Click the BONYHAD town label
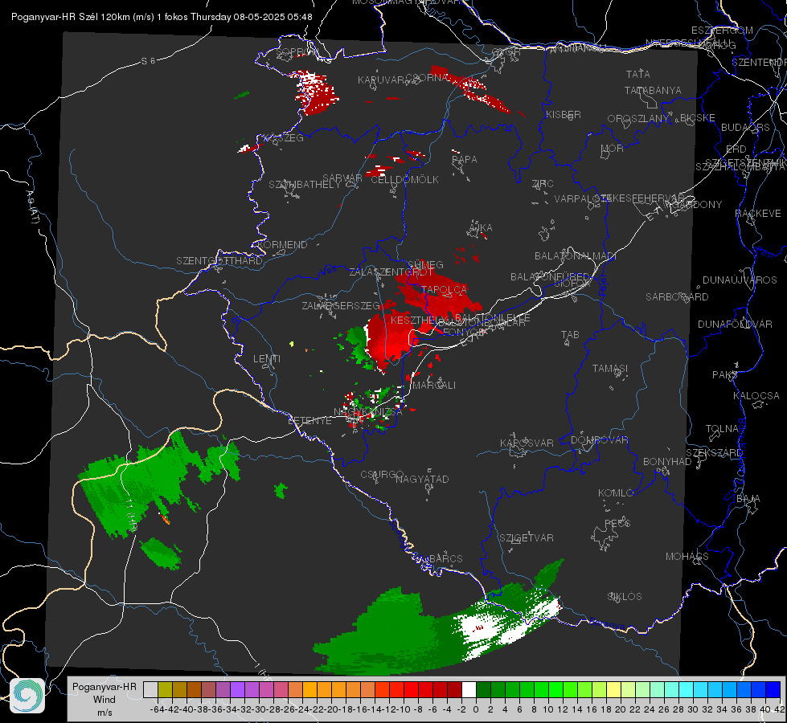This screenshot has width=787, height=723. pyautogui.click(x=667, y=462)
